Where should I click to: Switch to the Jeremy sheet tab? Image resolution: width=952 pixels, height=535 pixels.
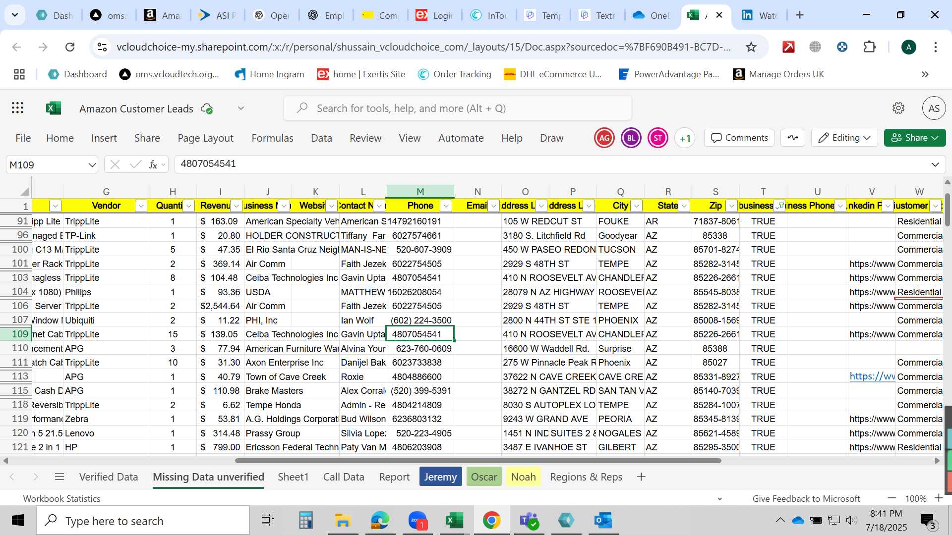[x=440, y=477]
